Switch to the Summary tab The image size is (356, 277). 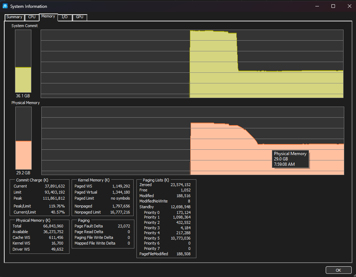point(14,17)
